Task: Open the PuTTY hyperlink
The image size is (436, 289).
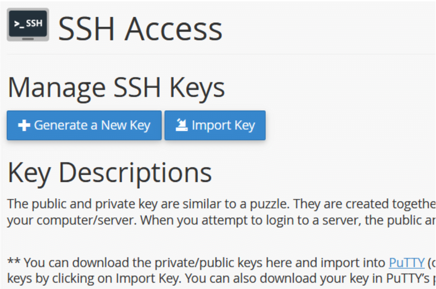Action: click(x=406, y=263)
